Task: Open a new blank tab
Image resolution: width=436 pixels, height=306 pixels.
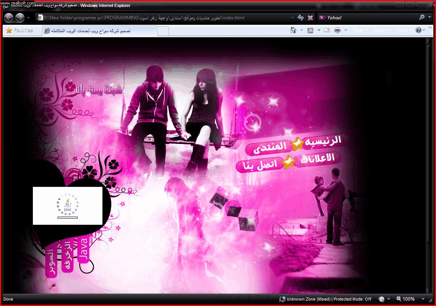Action: tap(163, 31)
